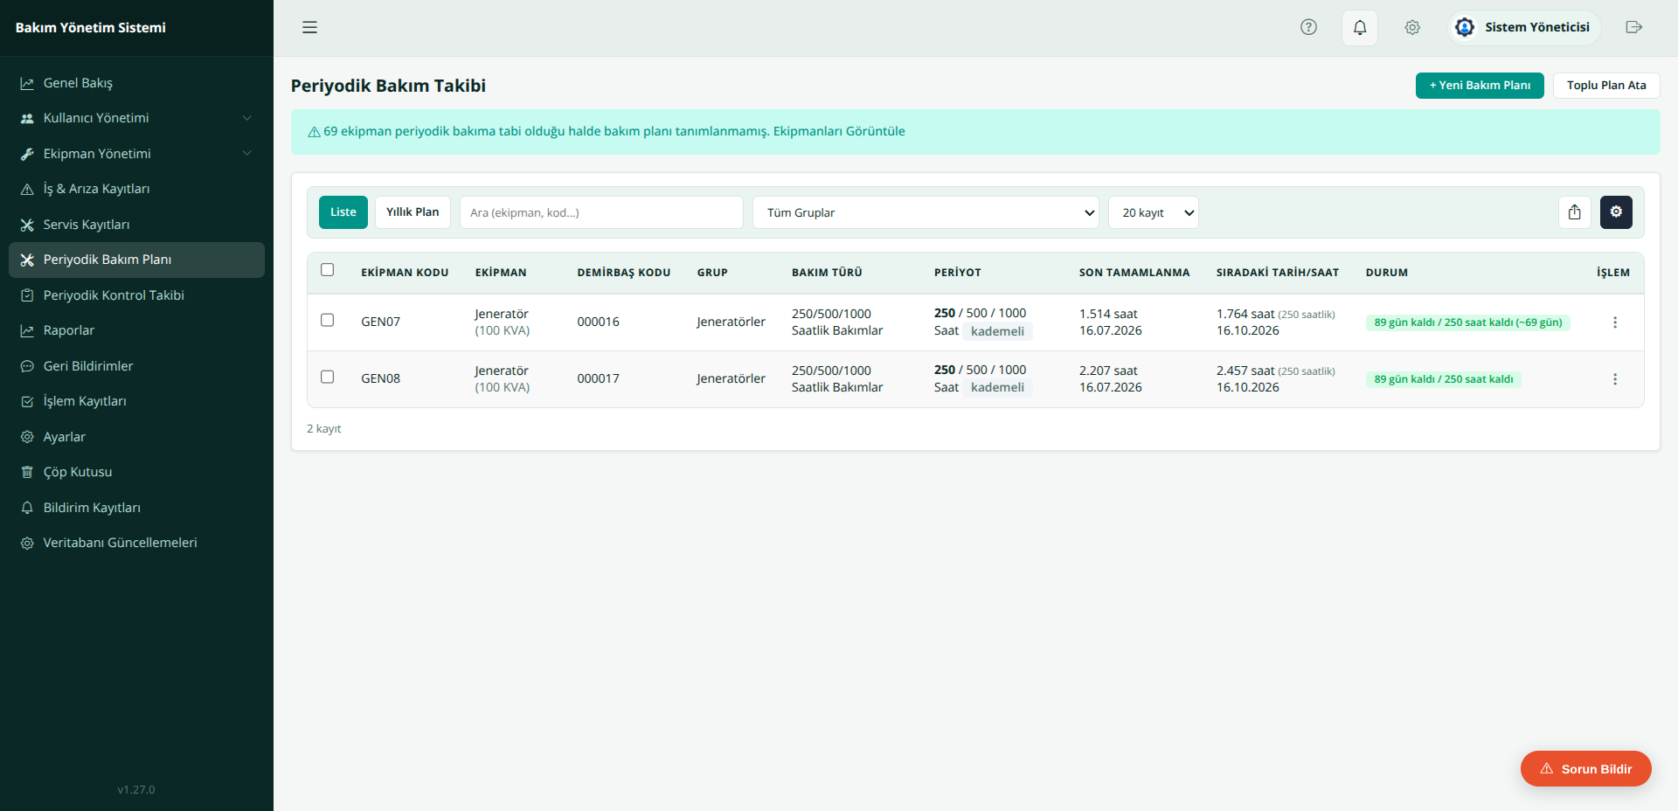
Task: Click the Çöp Kutusu trash icon
Action: 27,473
